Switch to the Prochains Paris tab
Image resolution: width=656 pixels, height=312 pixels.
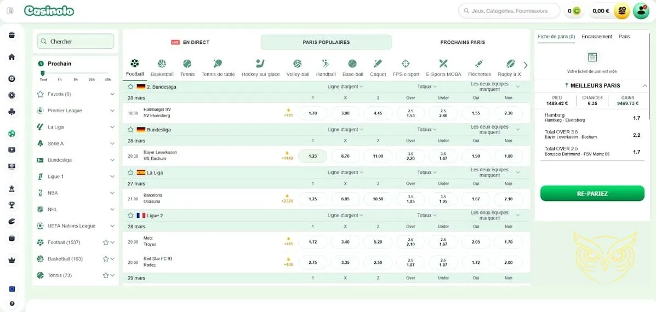tap(462, 42)
